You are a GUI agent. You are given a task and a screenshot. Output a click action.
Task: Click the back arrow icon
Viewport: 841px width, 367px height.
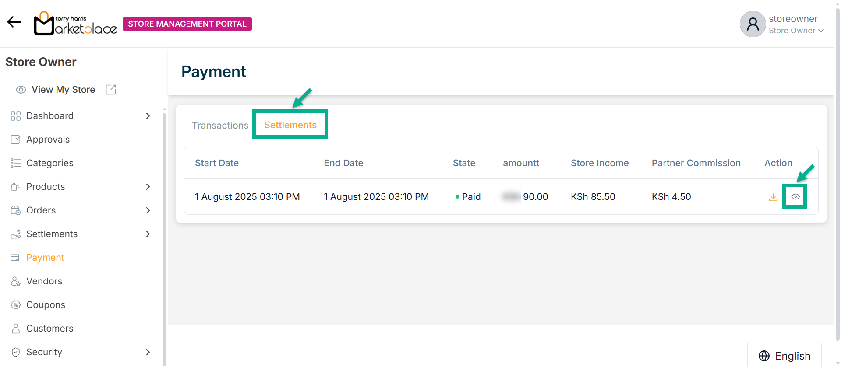click(14, 22)
